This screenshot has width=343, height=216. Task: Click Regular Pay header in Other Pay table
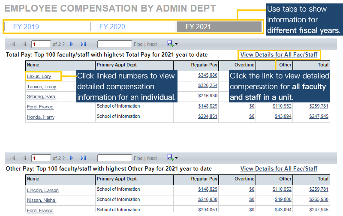(x=196, y=179)
